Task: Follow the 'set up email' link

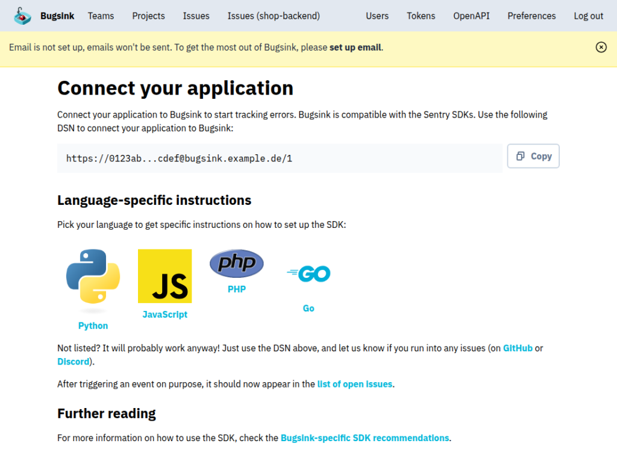Action: pos(355,47)
